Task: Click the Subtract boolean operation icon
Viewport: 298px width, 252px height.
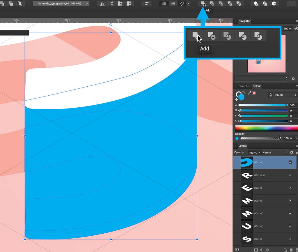Action: 212,3
